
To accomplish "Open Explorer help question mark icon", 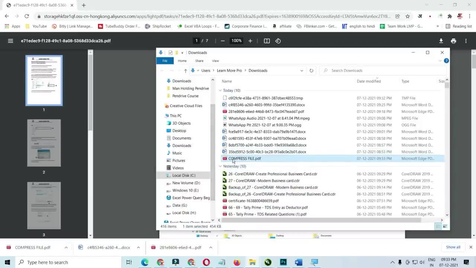I will [x=446, y=61].
